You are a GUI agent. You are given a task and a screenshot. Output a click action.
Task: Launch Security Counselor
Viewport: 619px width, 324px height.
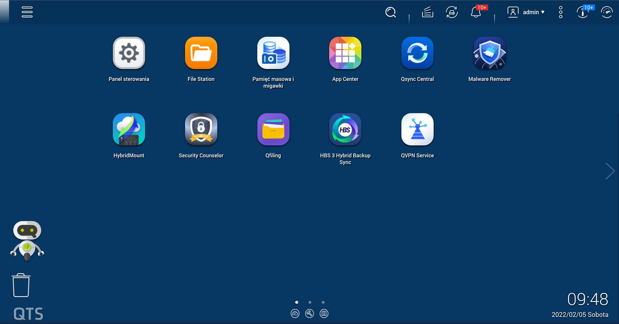tap(201, 129)
